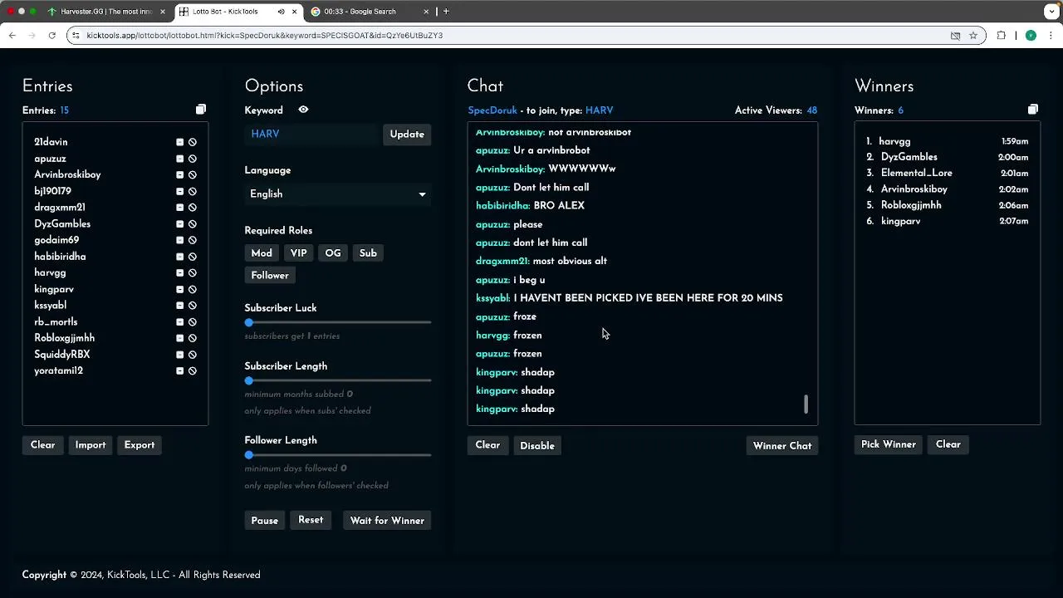Clear the chat panel
Screen dimensions: 1063x598
tap(487, 445)
